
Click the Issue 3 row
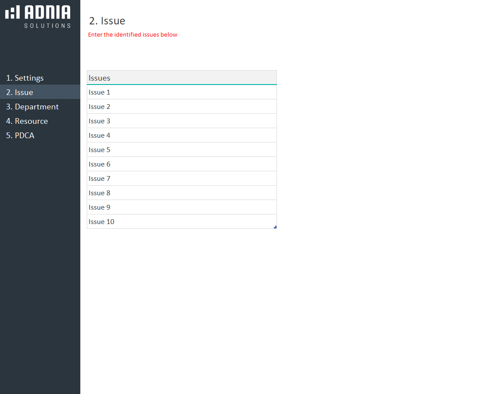point(181,121)
